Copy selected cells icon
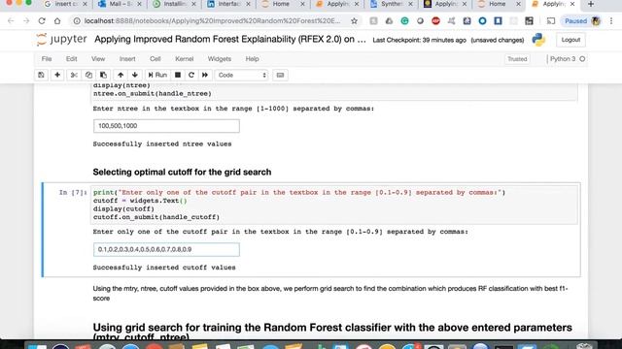 coord(88,75)
